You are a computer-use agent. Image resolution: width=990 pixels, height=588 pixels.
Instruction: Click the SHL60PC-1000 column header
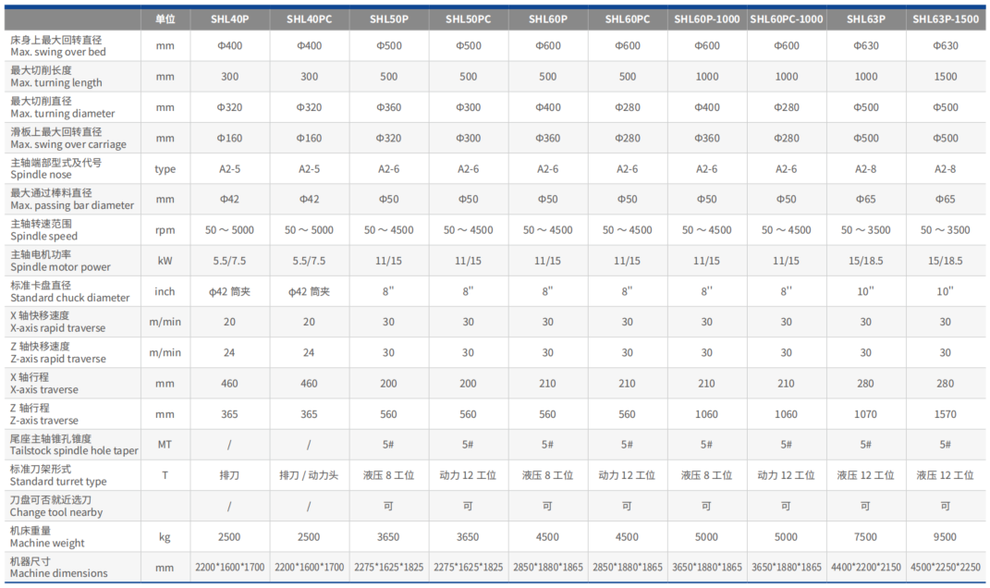(x=786, y=18)
